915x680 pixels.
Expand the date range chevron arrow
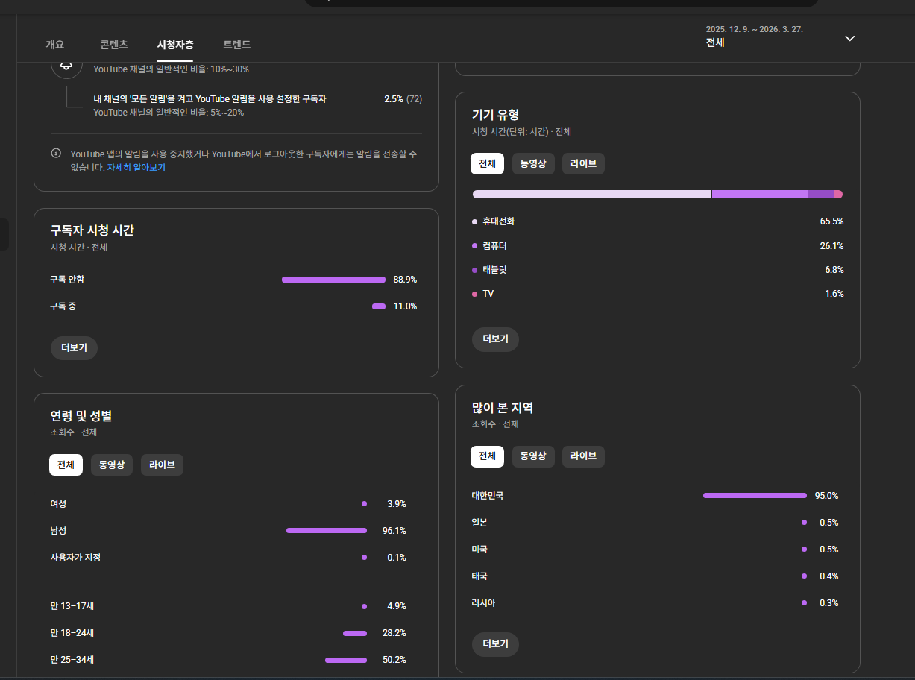click(x=849, y=39)
